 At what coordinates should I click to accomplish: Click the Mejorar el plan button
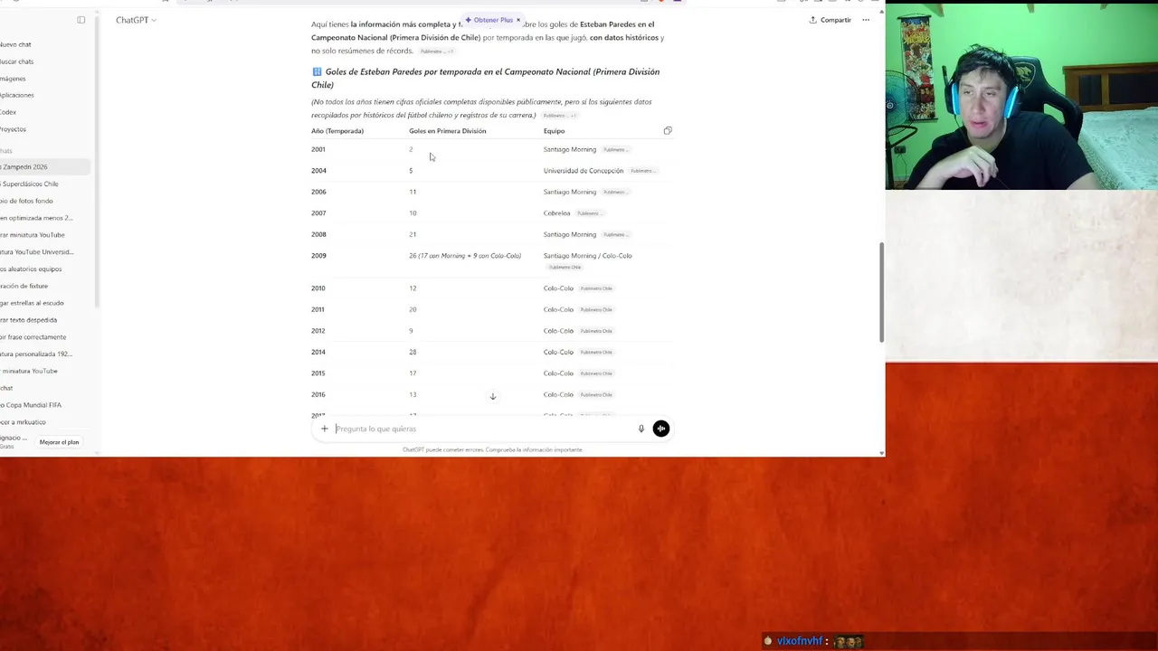pos(59,442)
